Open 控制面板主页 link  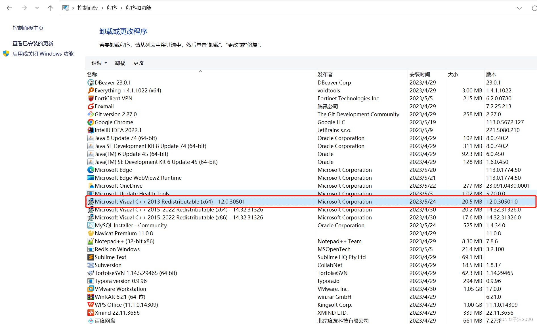point(28,28)
